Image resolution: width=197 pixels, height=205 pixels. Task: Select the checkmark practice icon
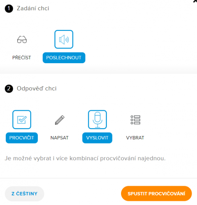(22, 120)
